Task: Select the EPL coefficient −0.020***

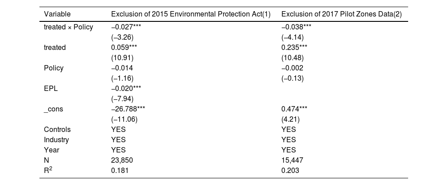Action: pos(127,89)
